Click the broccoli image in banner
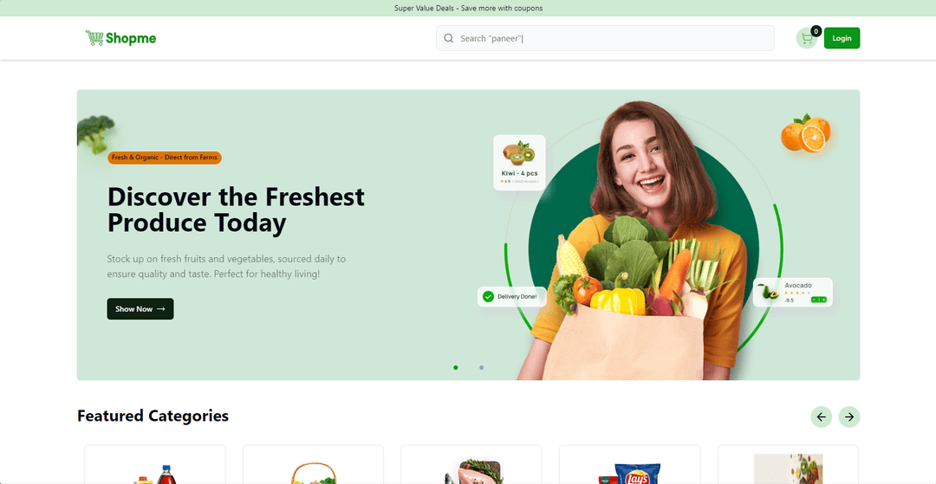 point(95,134)
